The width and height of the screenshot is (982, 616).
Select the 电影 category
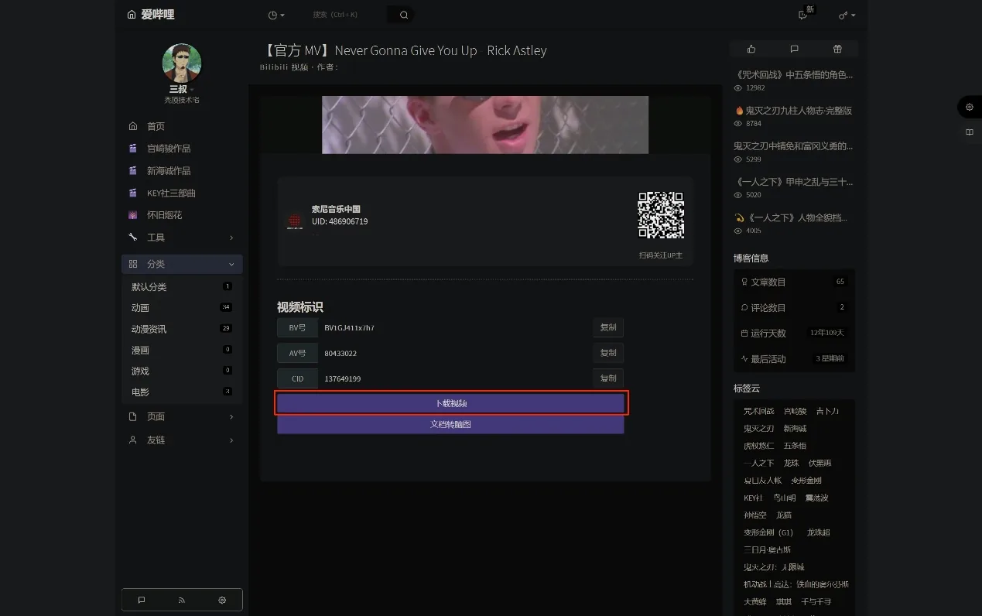tap(182, 392)
